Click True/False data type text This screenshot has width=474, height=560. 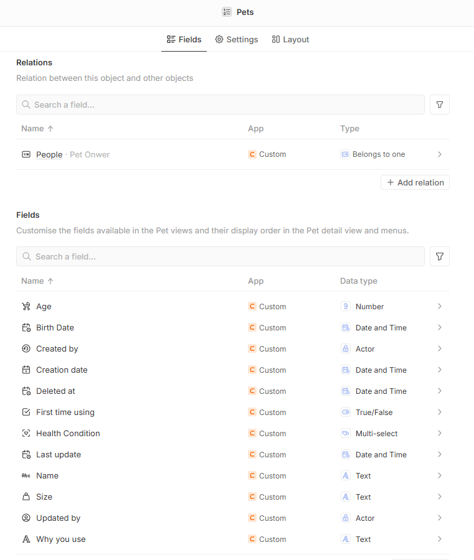(374, 413)
